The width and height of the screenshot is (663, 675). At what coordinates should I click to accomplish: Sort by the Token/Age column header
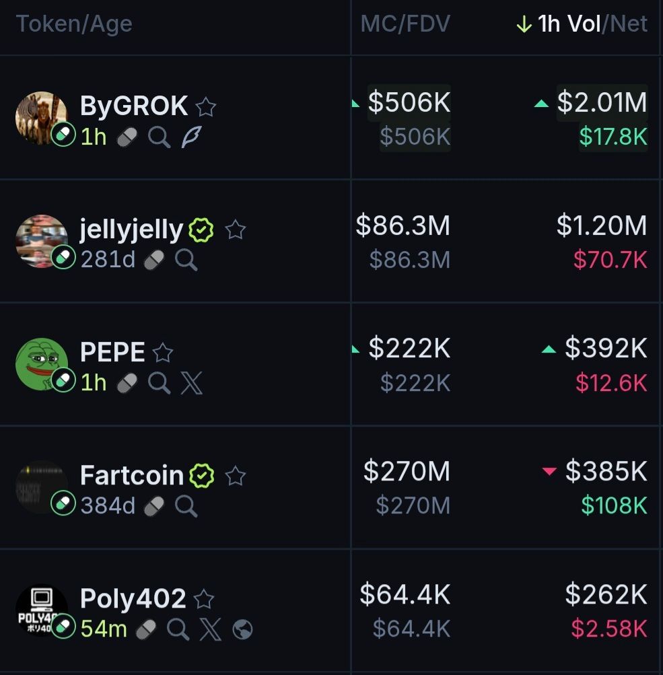(x=74, y=25)
